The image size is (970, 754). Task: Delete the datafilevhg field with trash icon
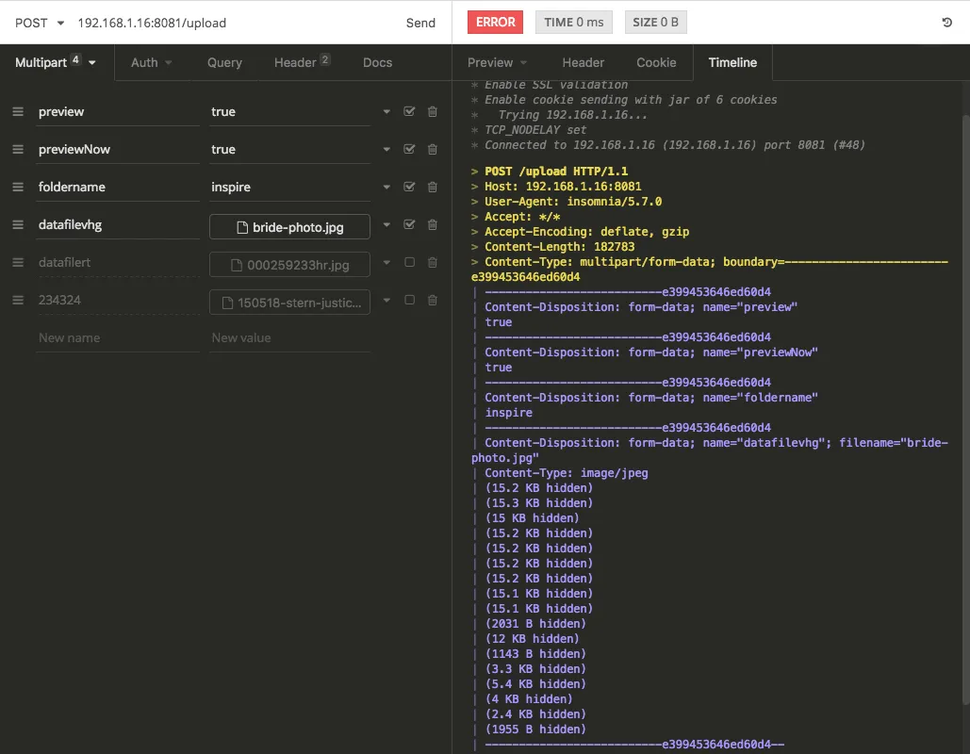tap(433, 224)
